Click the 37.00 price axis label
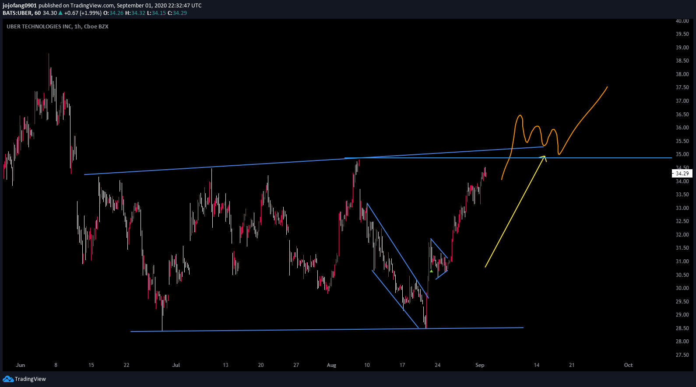 (682, 101)
